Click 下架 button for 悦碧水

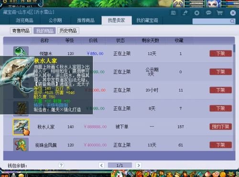pyautogui.click(x=221, y=53)
